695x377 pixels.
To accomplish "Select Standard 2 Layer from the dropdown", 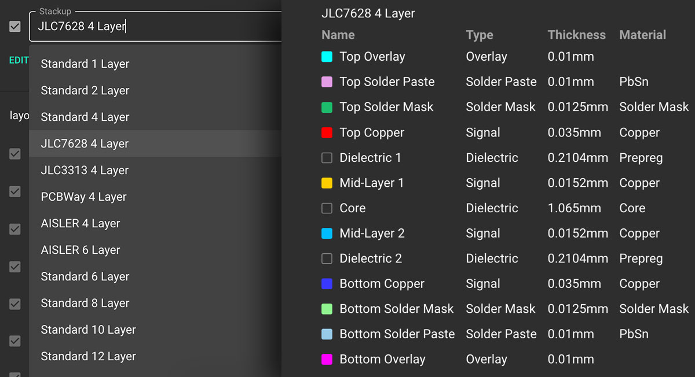I will point(85,91).
